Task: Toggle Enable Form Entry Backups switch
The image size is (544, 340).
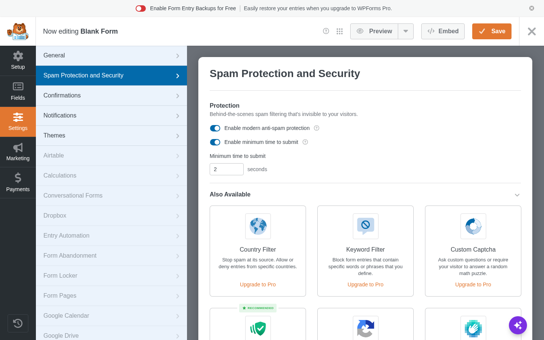Action: 141,8
